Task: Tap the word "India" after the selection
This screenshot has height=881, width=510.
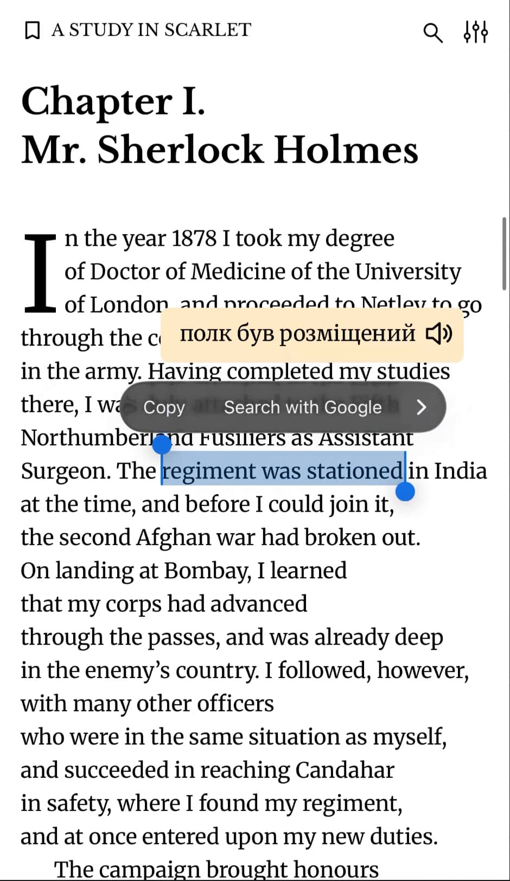Action: pos(460,470)
